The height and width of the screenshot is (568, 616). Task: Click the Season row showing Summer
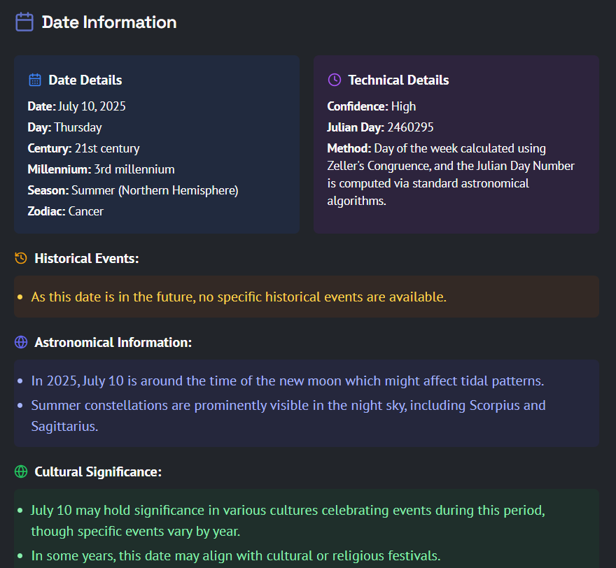133,190
